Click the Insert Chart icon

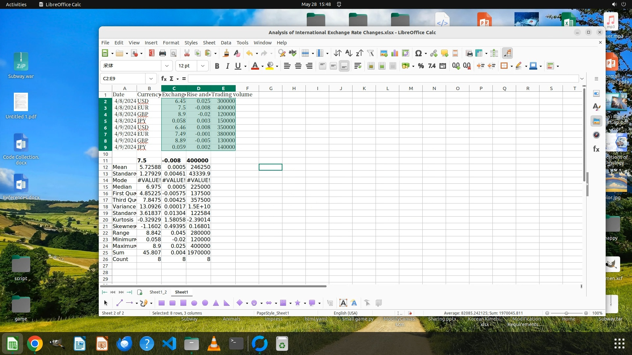[395, 53]
